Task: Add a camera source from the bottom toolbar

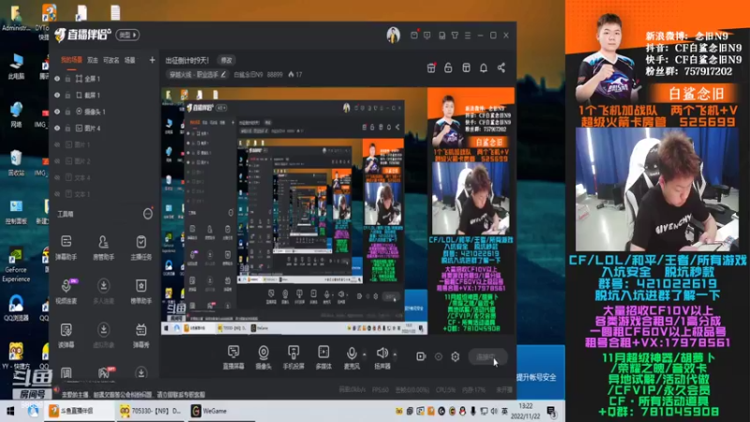Action: click(x=263, y=357)
